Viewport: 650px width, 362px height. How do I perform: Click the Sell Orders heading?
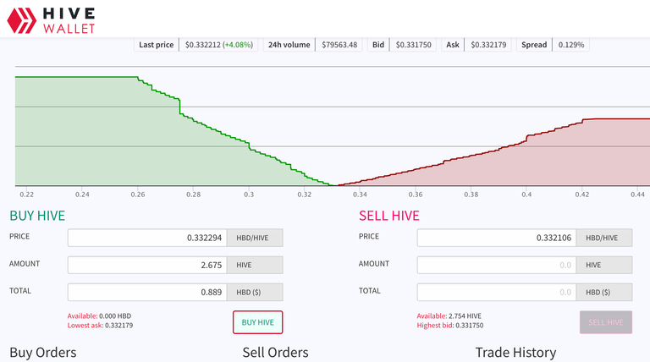click(275, 353)
